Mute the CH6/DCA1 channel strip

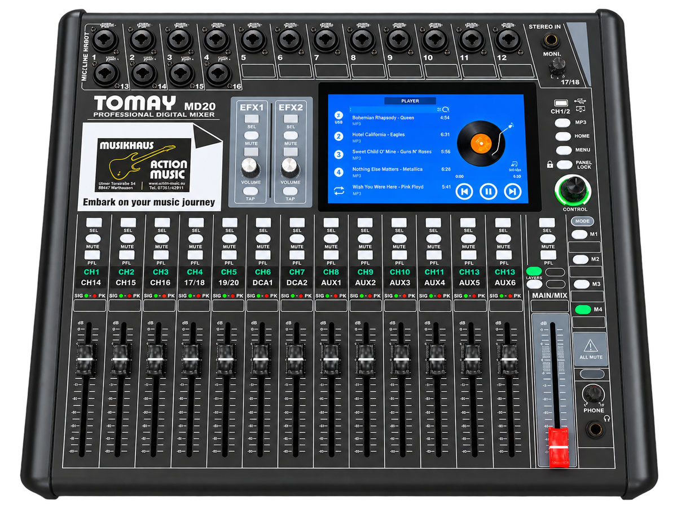[263, 239]
